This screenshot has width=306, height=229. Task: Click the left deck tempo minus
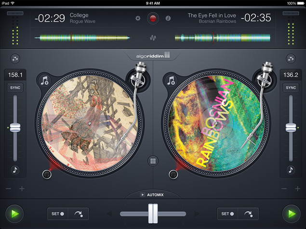tap(8, 189)
